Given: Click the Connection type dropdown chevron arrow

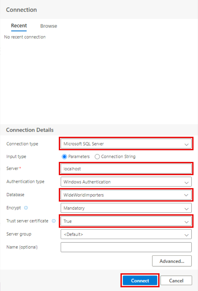Looking at the screenshot, I should click(x=187, y=144).
